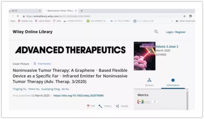The height and width of the screenshot is (119, 204).
Task: Stop loading the page
Action: tap(18, 16)
